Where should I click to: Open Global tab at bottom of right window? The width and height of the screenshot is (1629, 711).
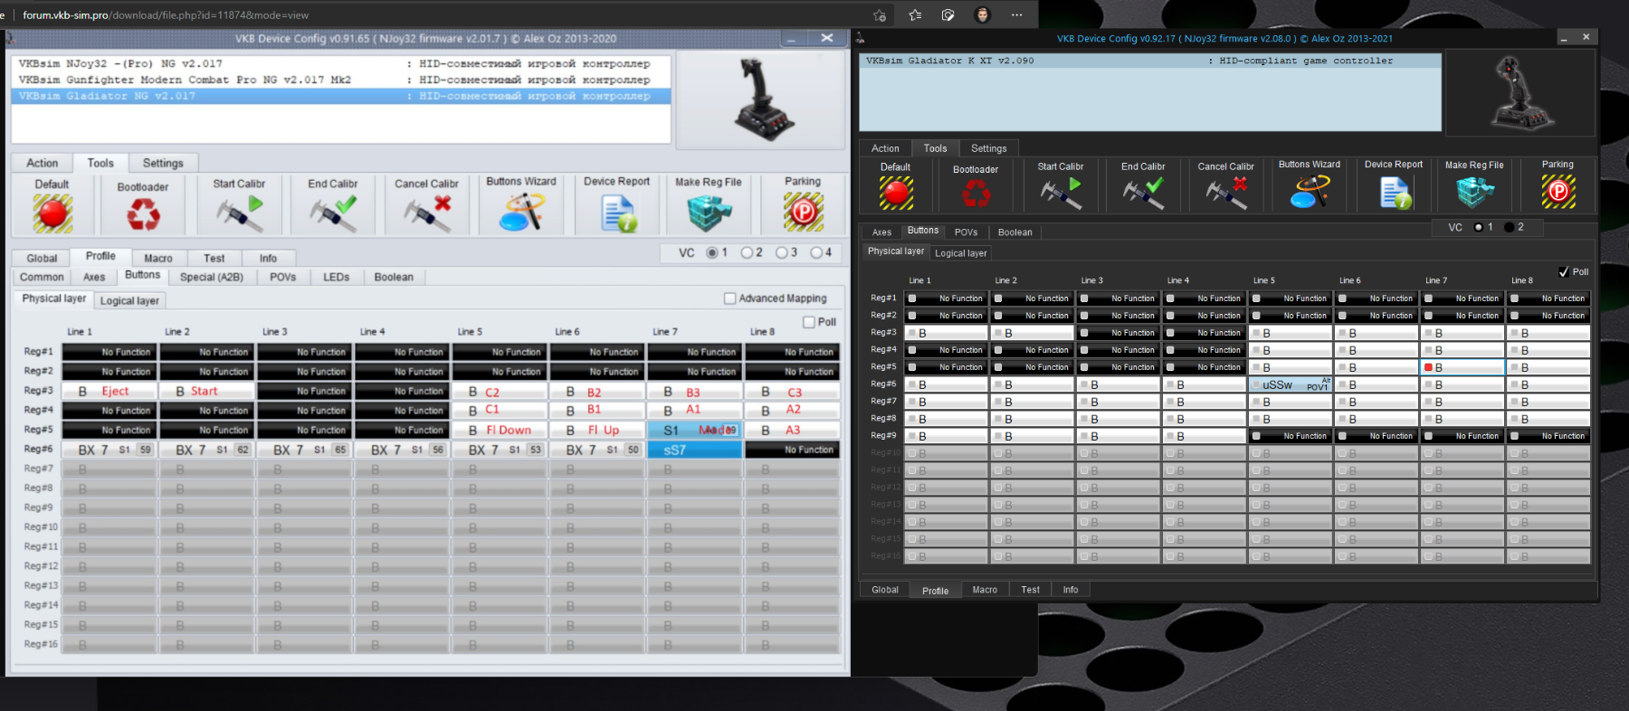coord(885,590)
